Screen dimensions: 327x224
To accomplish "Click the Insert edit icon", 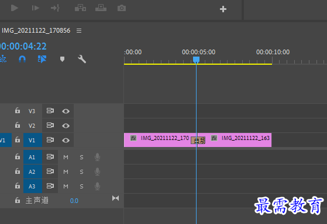I will click(80, 8).
